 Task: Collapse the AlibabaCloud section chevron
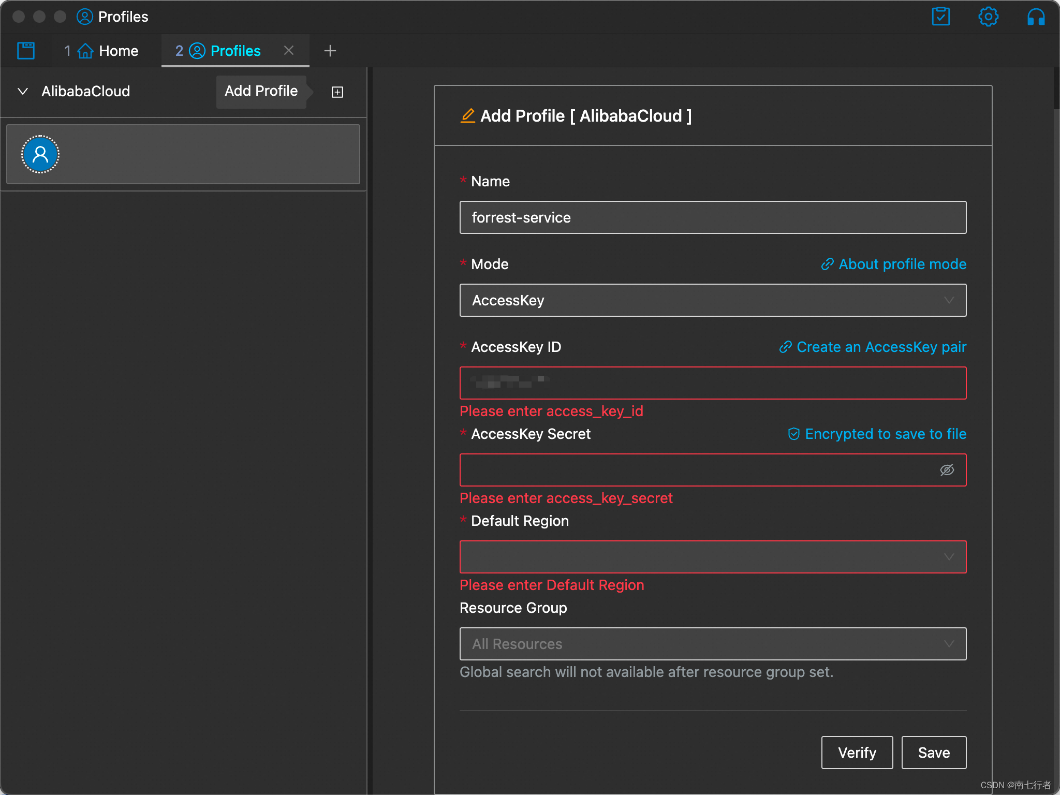[x=23, y=92]
